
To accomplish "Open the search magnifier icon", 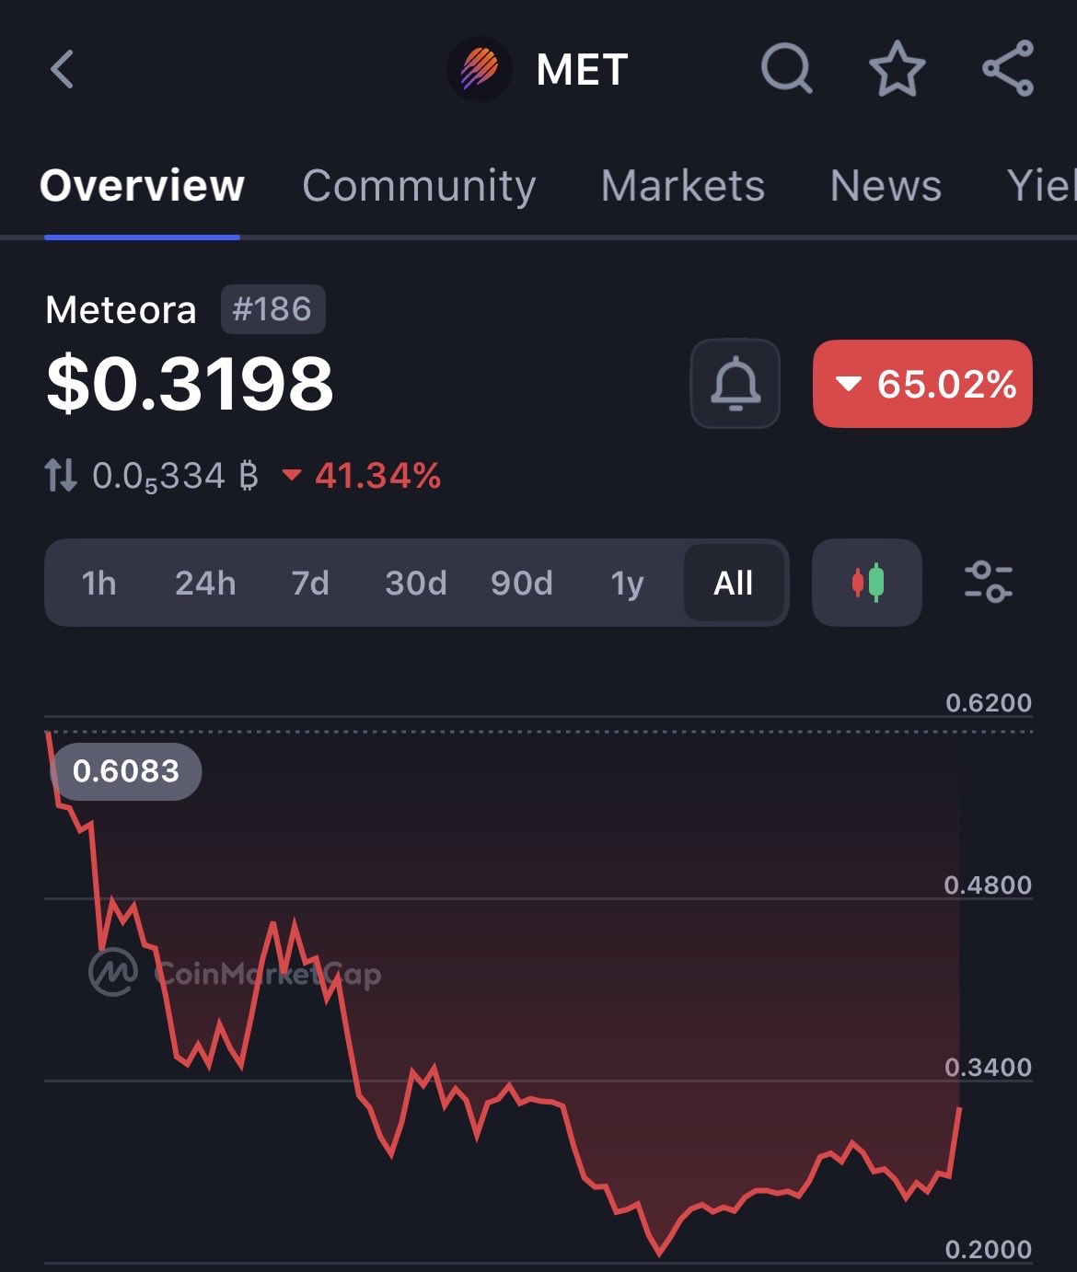I will point(786,69).
